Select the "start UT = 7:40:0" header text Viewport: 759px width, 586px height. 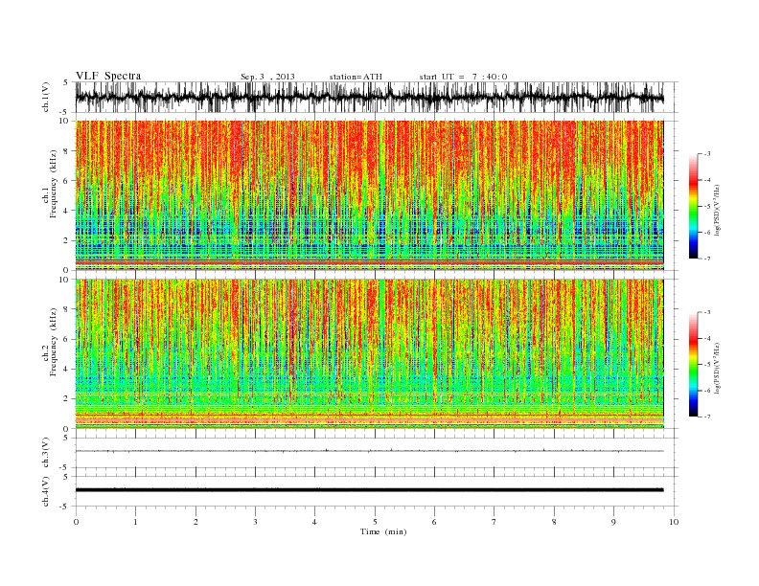point(463,77)
